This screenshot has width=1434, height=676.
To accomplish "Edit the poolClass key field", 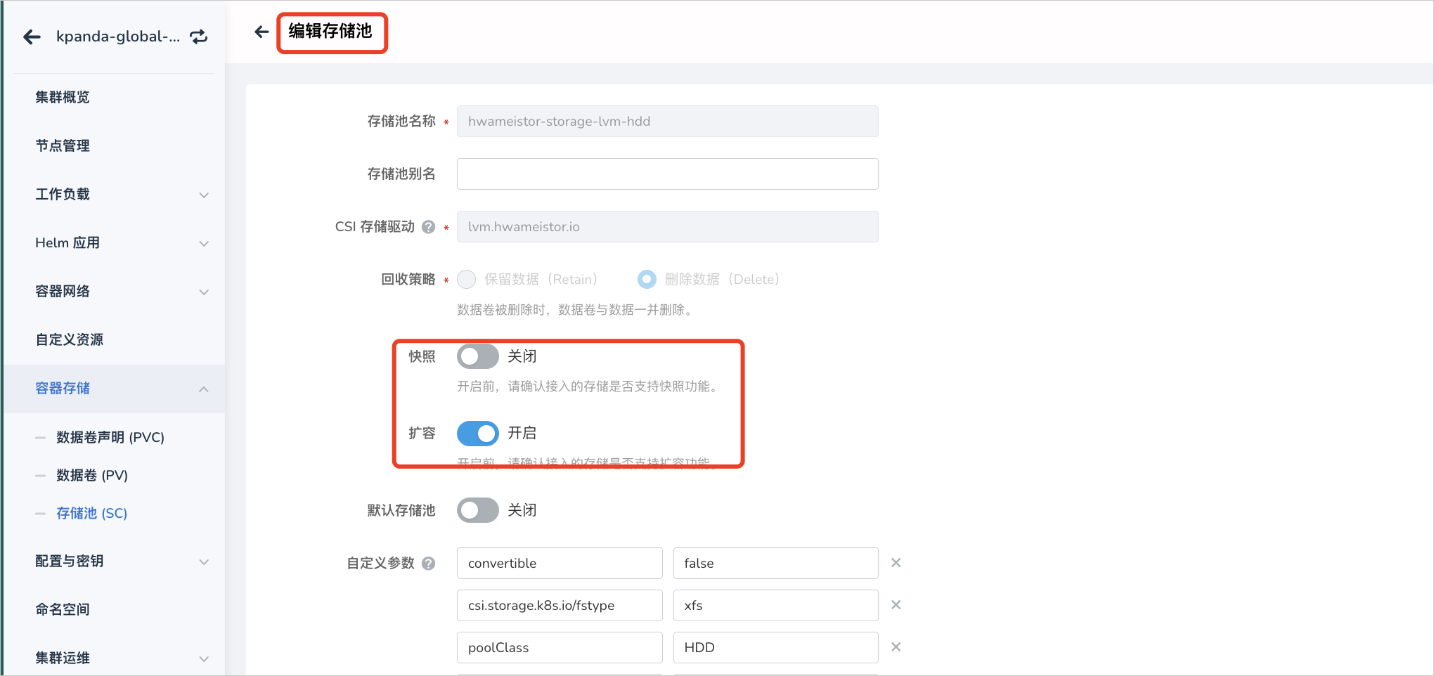I will (560, 647).
